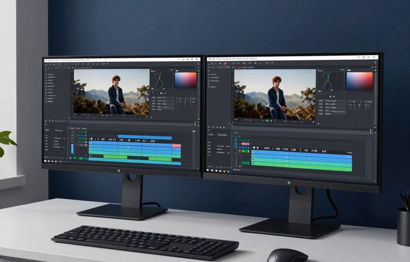Select the pink clip ending left monitor's timeline

pos(176,146)
